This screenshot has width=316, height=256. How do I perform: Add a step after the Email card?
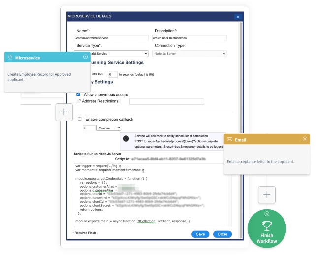coord(267,194)
